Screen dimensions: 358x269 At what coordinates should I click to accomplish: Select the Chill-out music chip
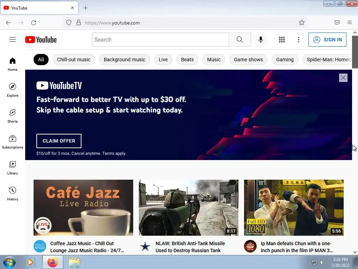74,60
